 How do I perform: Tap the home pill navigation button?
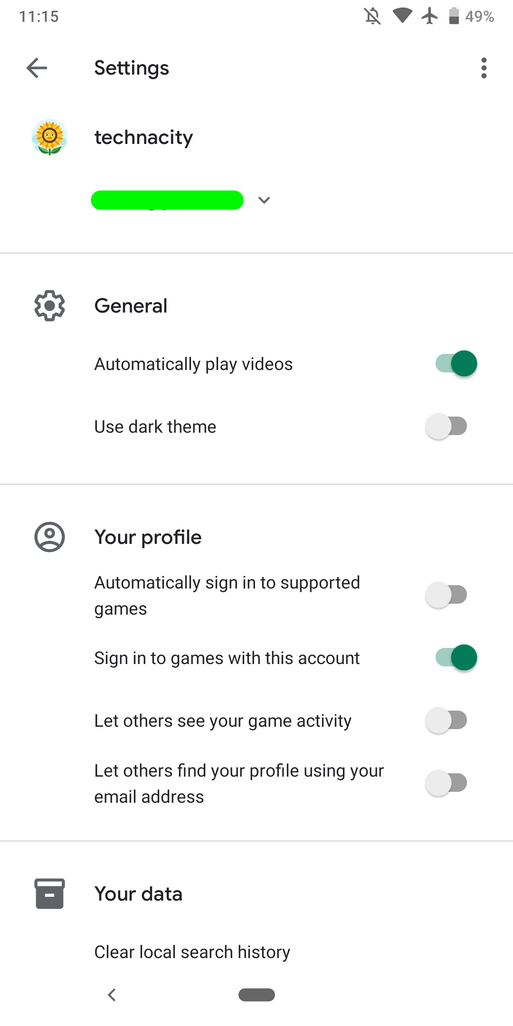(x=256, y=995)
